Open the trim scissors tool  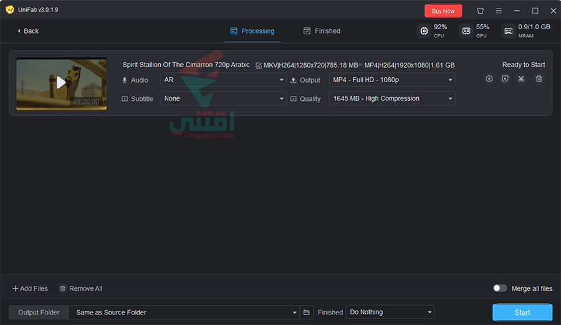[x=521, y=78]
